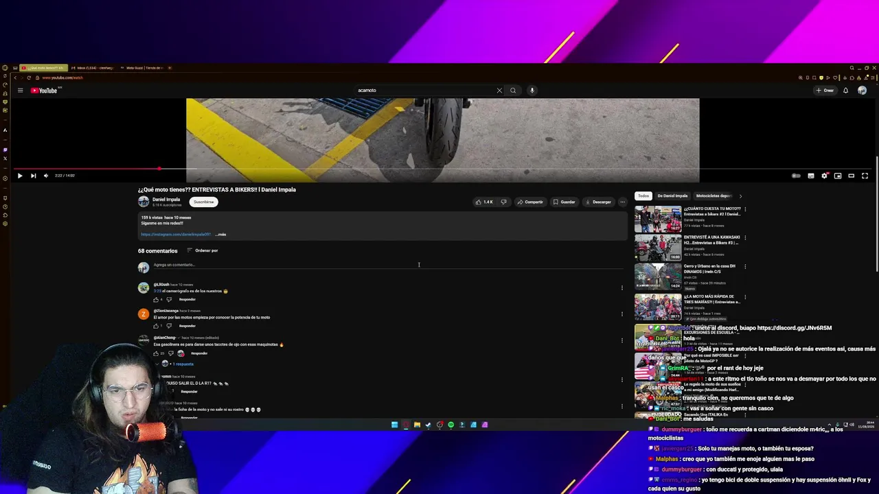879x494 pixels.
Task: Switch to the Moto Guzzi browser tab
Action: [x=141, y=68]
